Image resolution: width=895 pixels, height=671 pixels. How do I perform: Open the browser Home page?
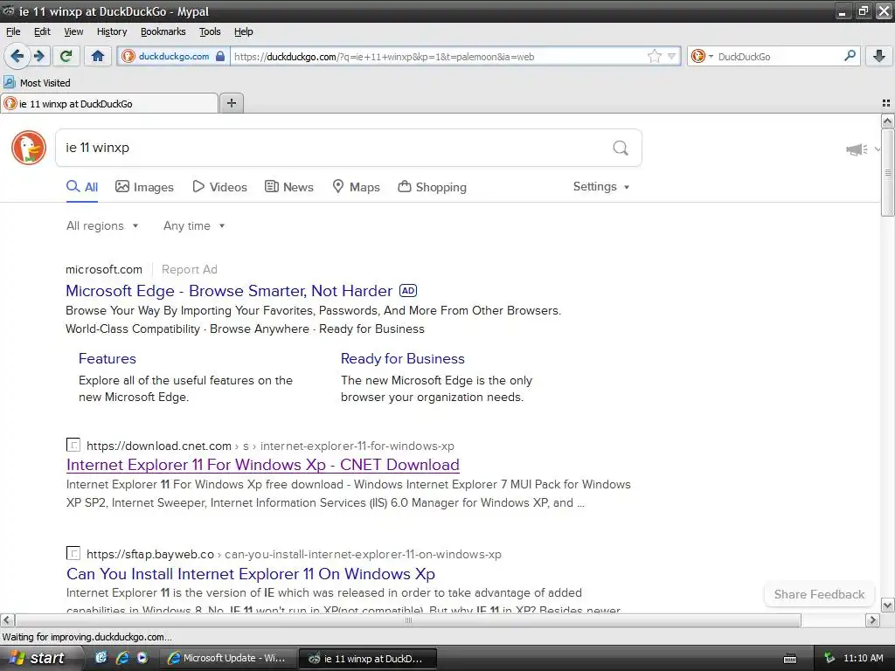click(x=98, y=56)
